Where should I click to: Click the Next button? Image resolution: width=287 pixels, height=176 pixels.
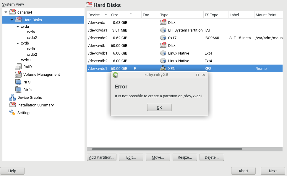(273, 171)
